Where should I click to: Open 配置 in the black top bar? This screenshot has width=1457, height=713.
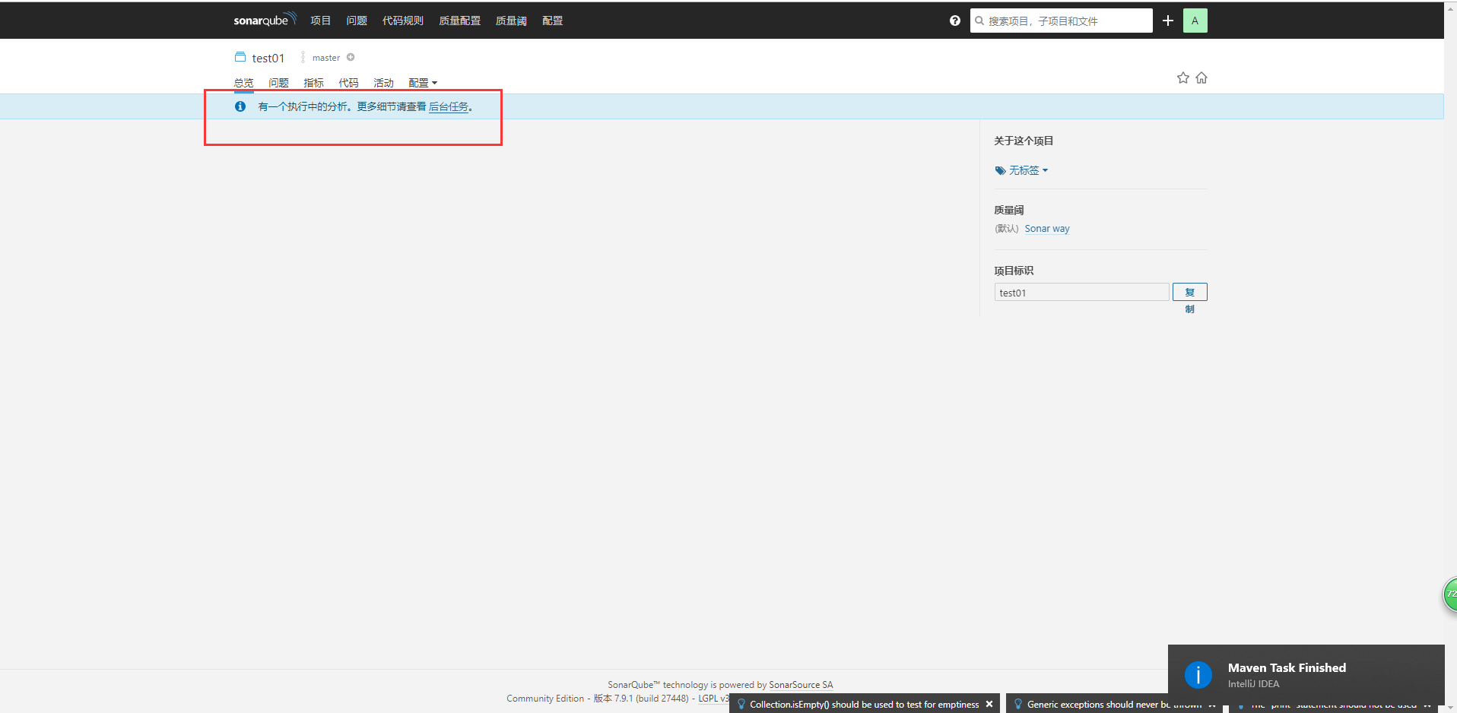point(552,21)
